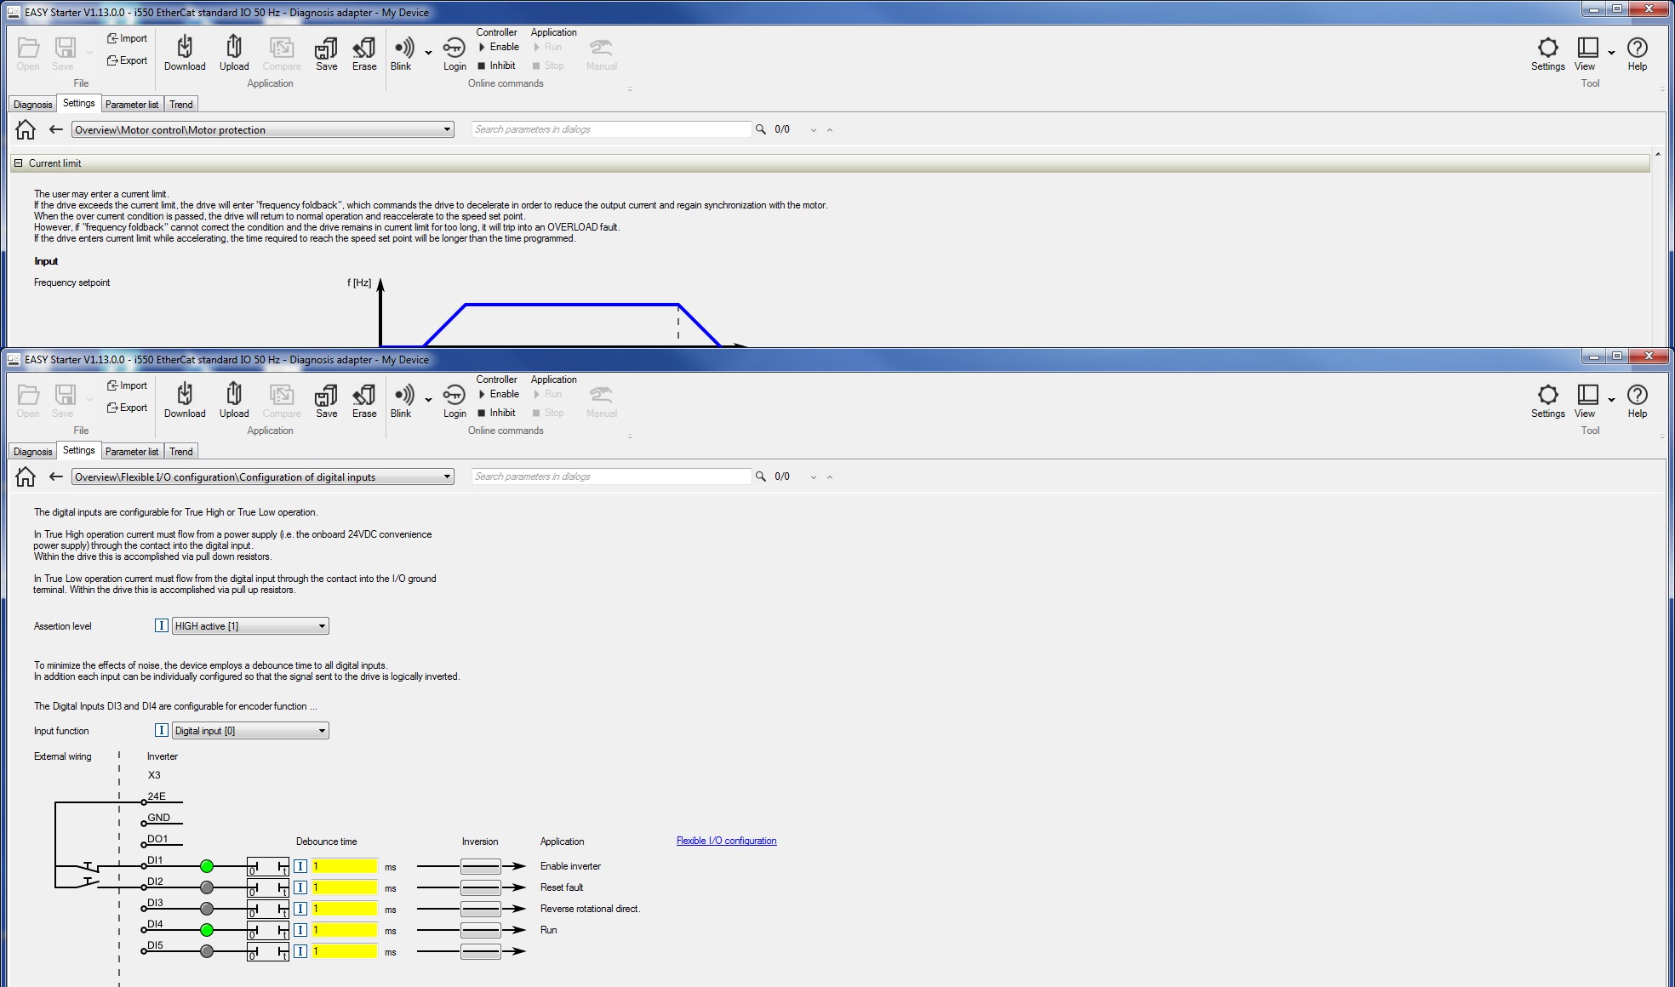
Task: Open View dropdown arrow in lower window
Action: click(1611, 400)
